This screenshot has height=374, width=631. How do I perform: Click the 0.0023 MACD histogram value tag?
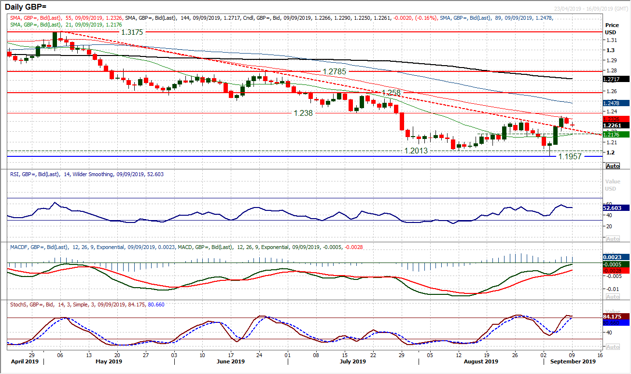click(x=617, y=258)
